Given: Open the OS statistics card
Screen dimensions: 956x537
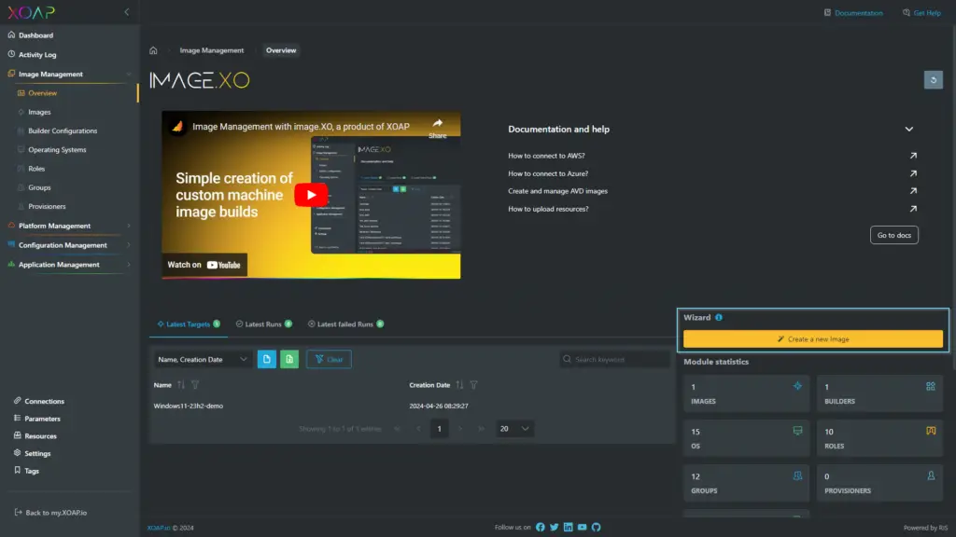Looking at the screenshot, I should tap(746, 438).
